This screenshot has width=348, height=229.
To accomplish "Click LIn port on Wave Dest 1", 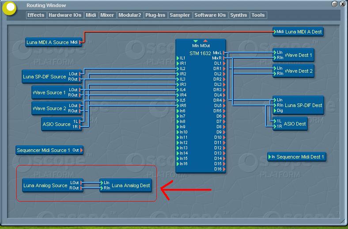I will click(275, 52).
